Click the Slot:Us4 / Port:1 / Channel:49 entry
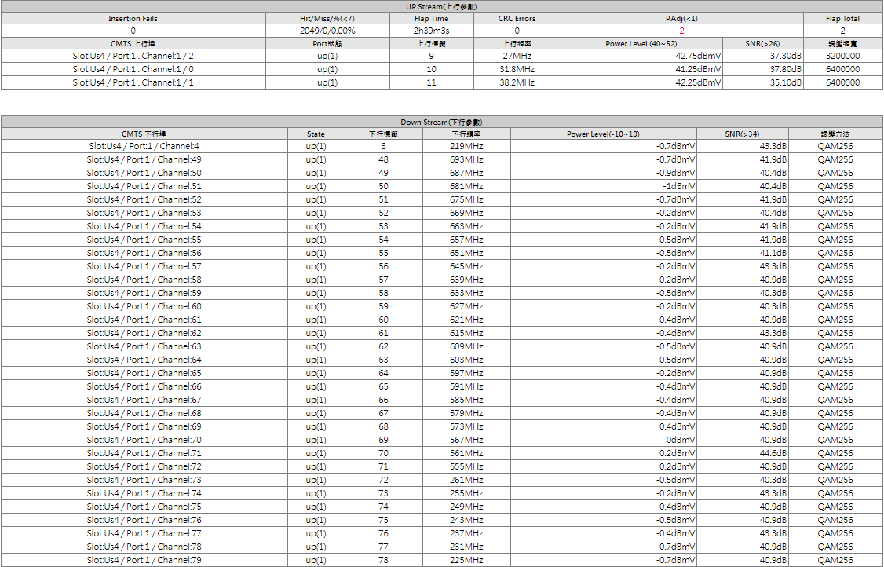884x567 pixels. pyautogui.click(x=144, y=159)
